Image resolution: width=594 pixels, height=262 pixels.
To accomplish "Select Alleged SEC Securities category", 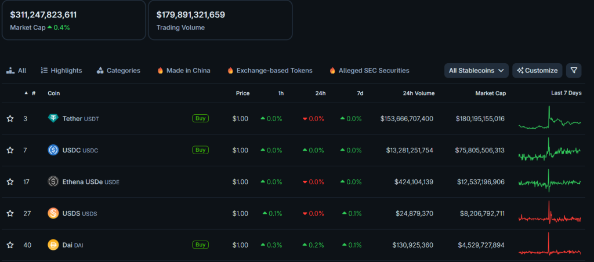I will 369,71.
